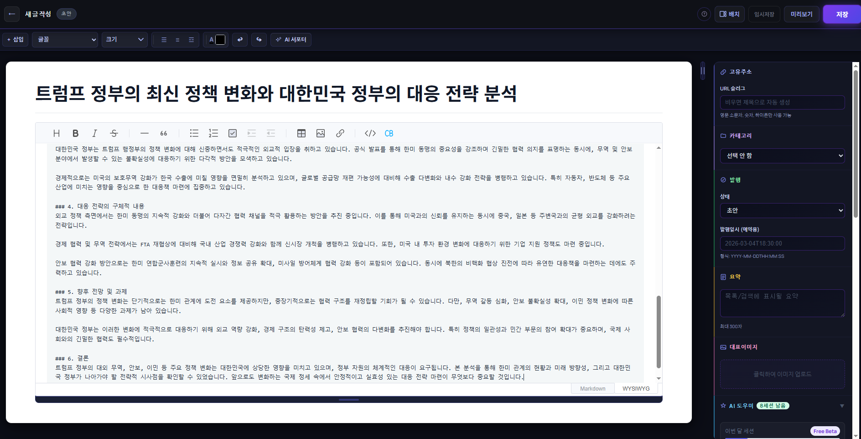Apply bold formatting with the B icon
The height and width of the screenshot is (439, 861).
pyautogui.click(x=75, y=133)
